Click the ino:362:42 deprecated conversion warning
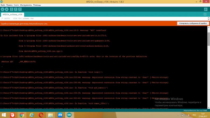Viewport: 210px width, 118px height. click(84, 98)
